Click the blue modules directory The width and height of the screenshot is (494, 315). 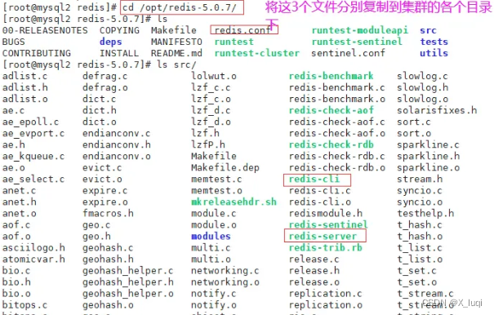[211, 237]
